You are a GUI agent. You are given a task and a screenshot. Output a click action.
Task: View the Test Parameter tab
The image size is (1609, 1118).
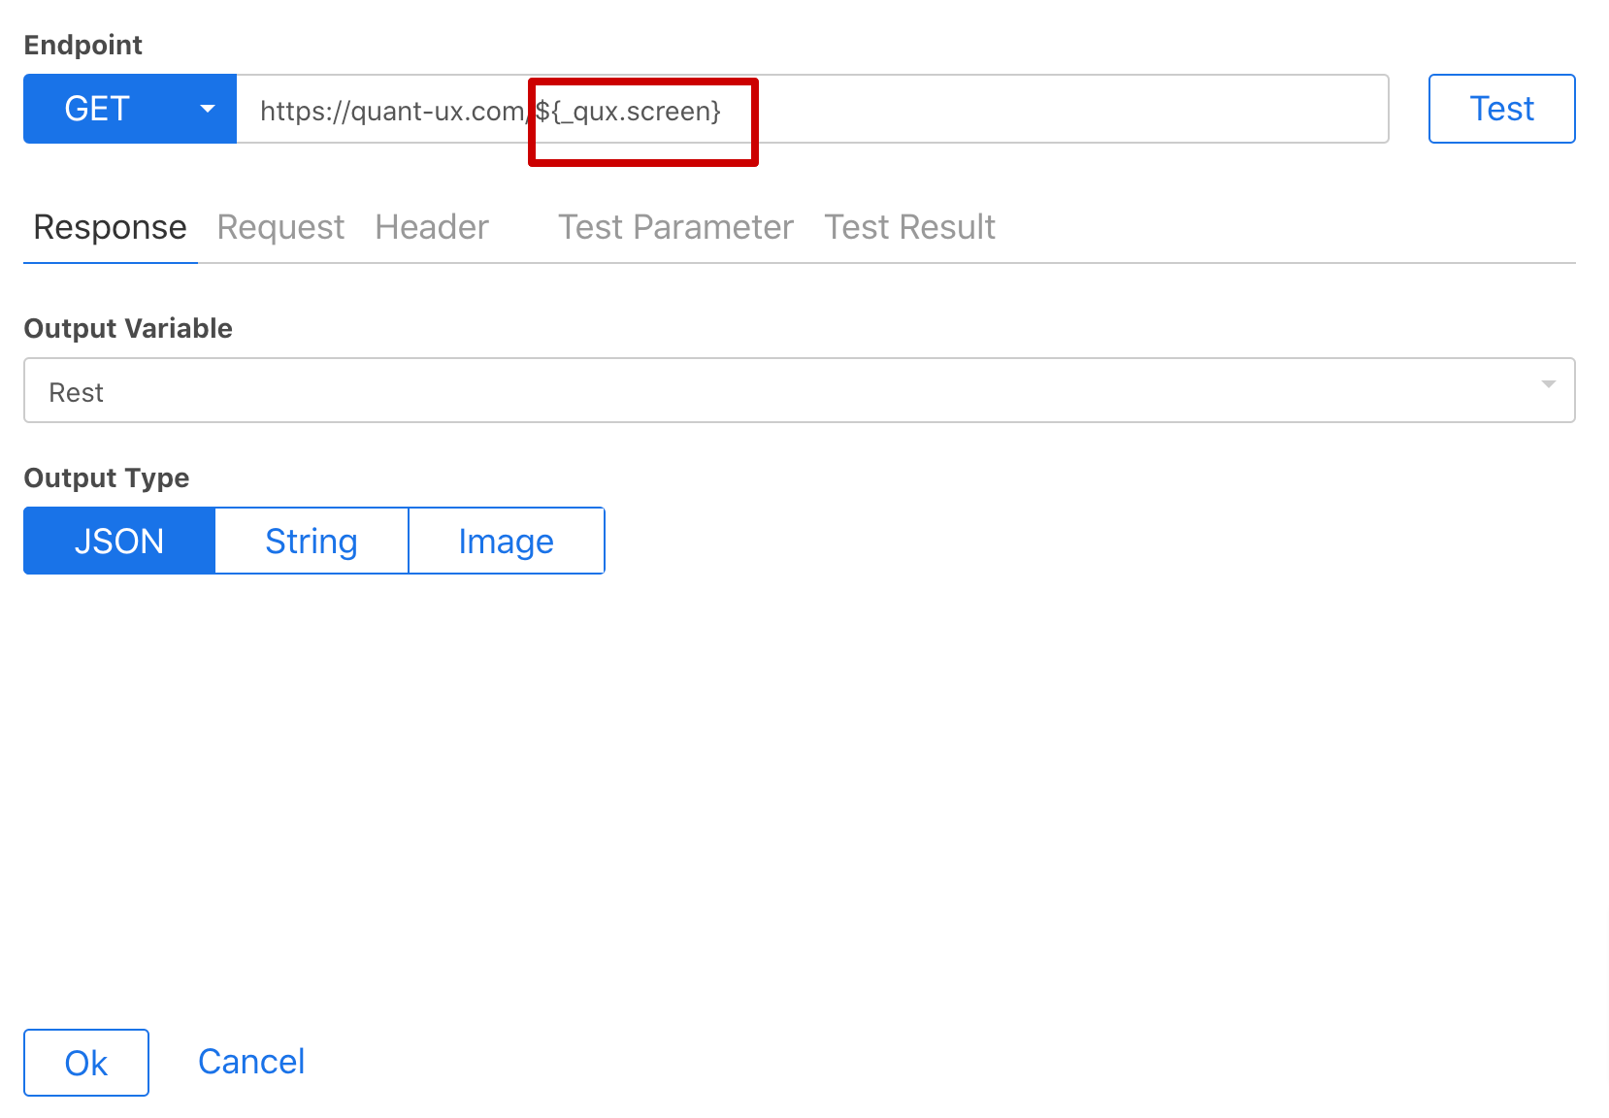point(675,227)
